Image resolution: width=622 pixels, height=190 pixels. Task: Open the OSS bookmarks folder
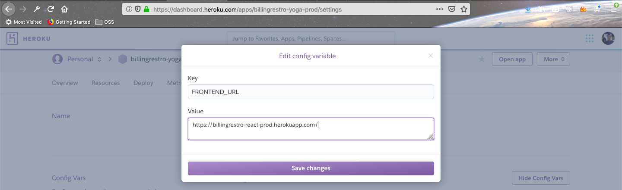105,22
